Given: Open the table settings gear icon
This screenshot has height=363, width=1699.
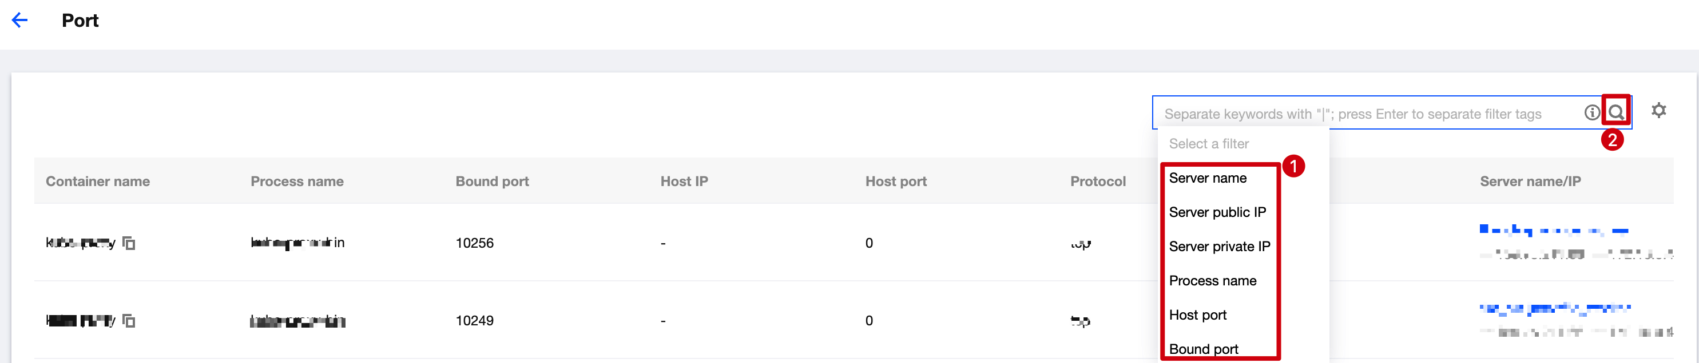Looking at the screenshot, I should pyautogui.click(x=1658, y=111).
